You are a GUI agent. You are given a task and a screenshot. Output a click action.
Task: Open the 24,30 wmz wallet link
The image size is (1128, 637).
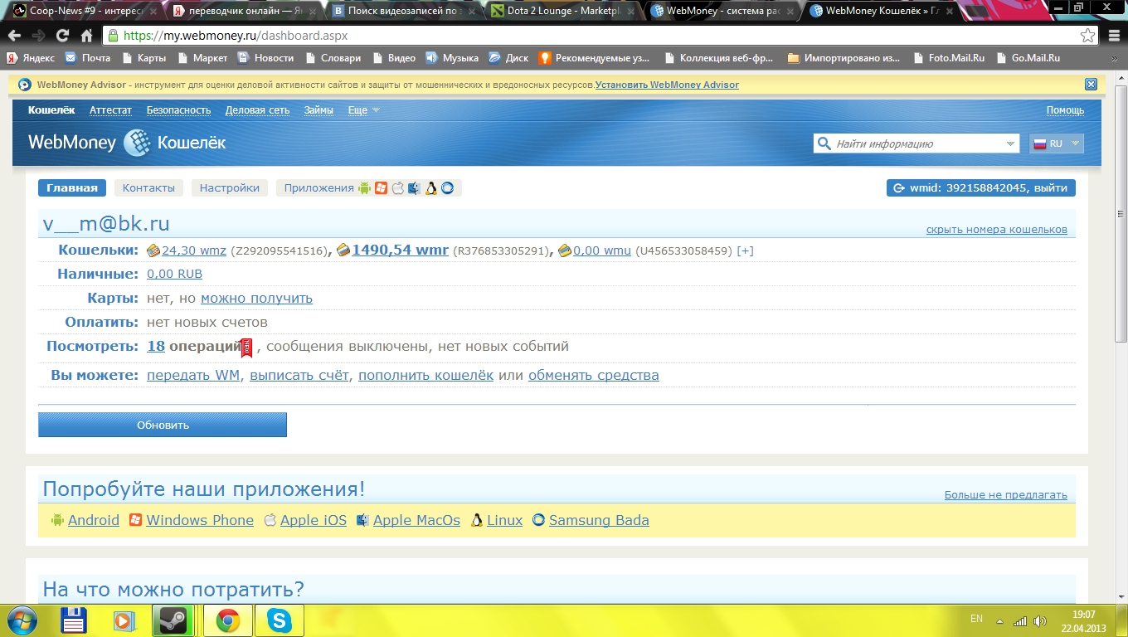[194, 250]
